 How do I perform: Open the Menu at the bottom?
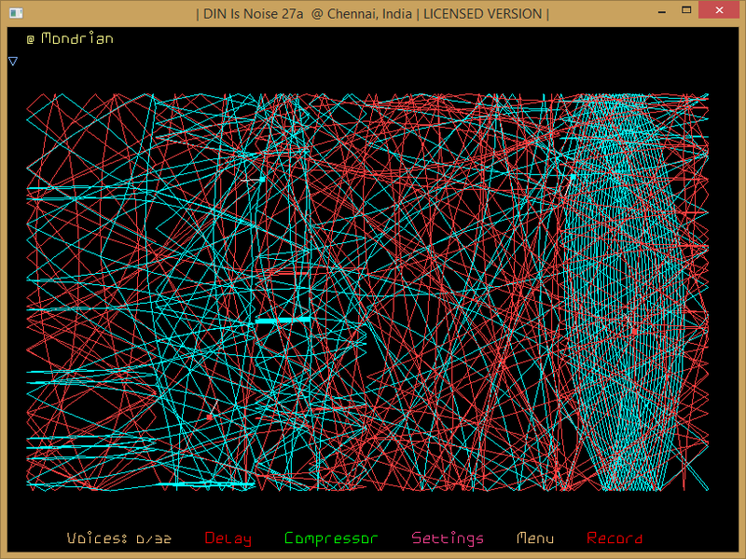pyautogui.click(x=535, y=539)
